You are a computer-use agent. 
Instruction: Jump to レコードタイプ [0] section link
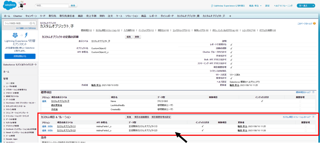(249, 30)
